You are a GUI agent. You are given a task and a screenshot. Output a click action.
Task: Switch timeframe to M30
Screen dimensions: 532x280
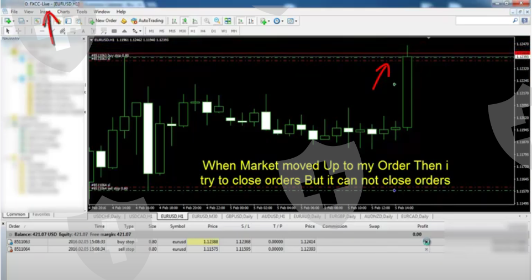(x=182, y=31)
